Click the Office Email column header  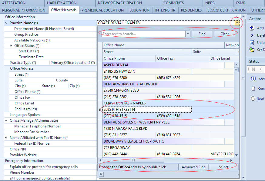224,58
